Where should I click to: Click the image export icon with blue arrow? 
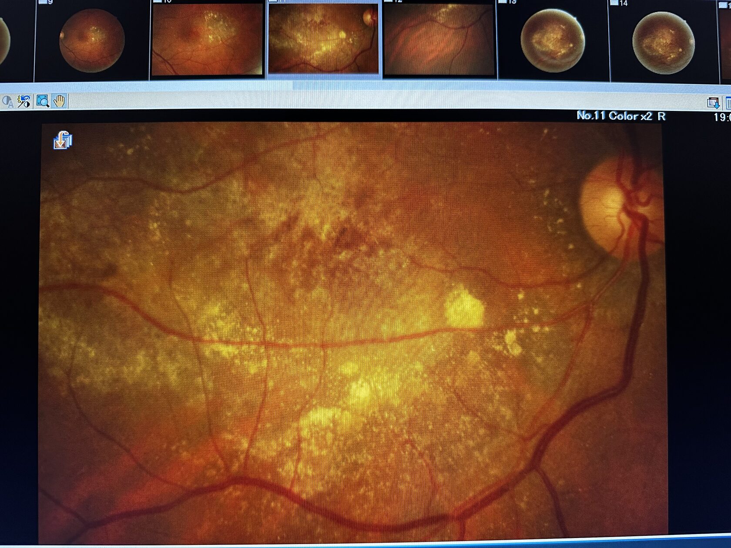[x=713, y=103]
